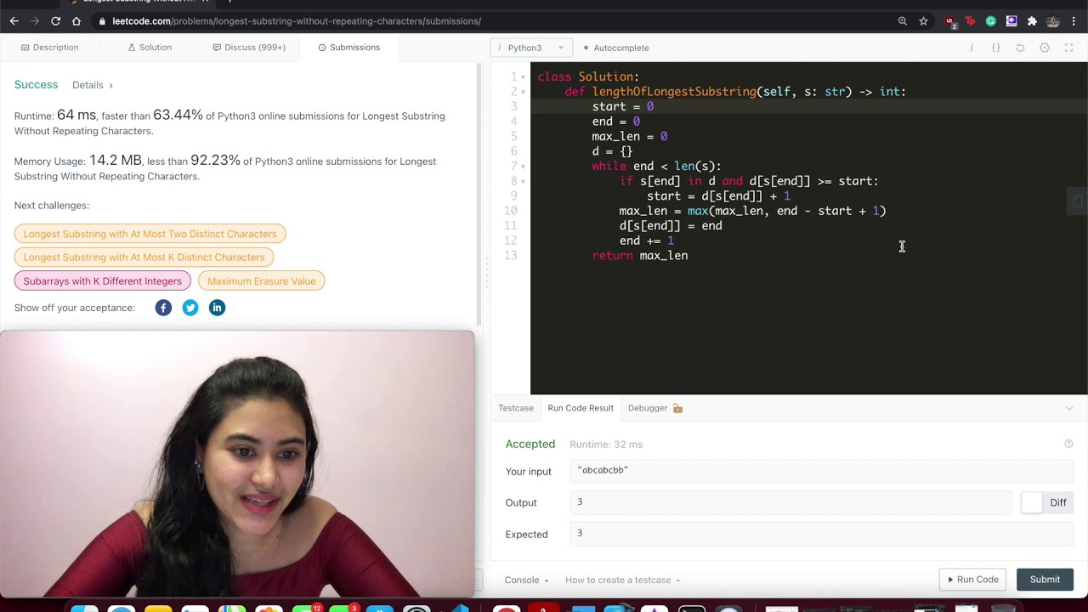This screenshot has width=1088, height=612.
Task: Open Longest Substring with At Most K Distinct Characters
Action: (x=144, y=257)
